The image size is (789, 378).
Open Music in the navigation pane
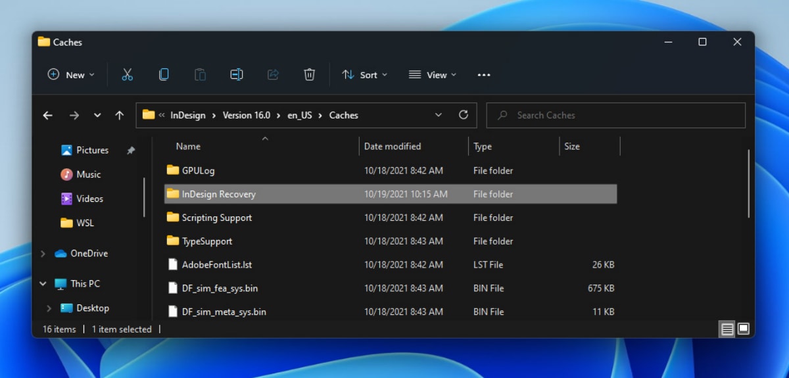(89, 174)
